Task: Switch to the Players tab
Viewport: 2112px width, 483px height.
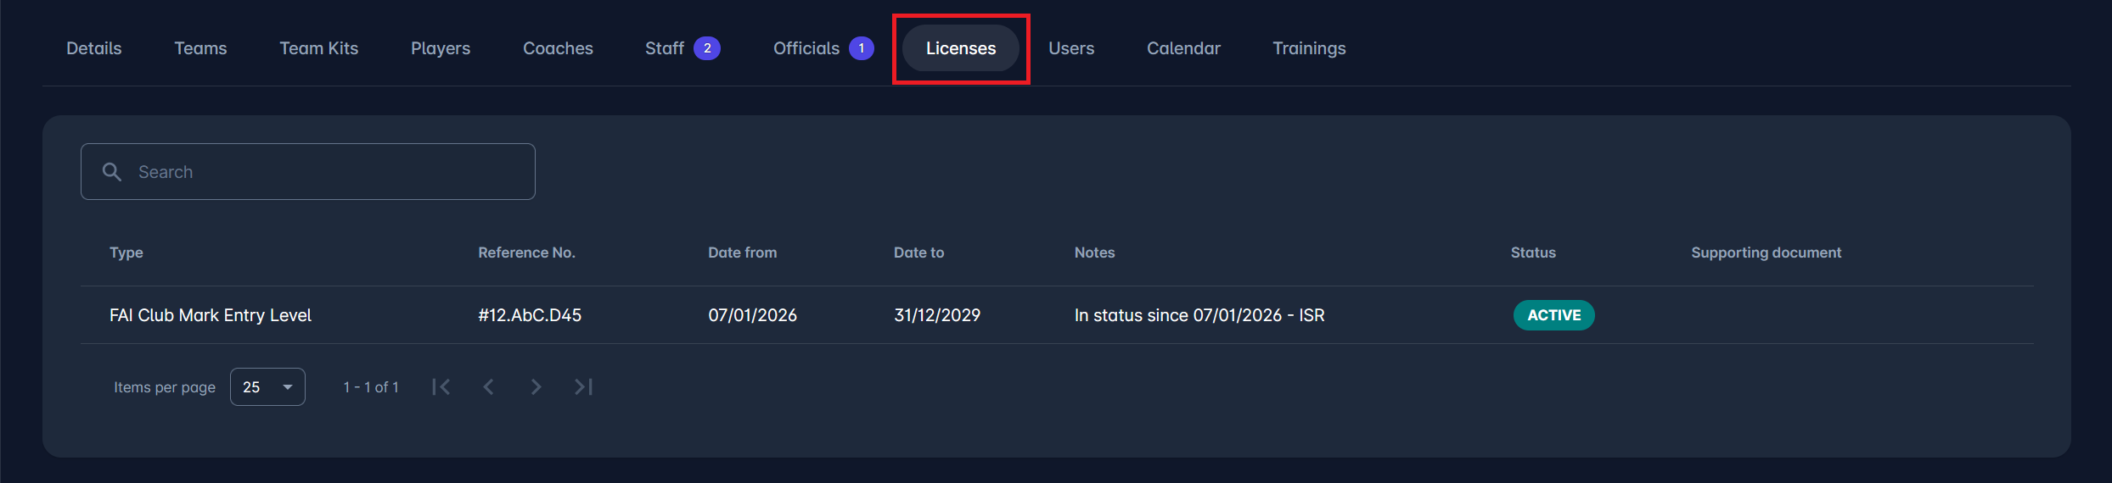Action: pyautogui.click(x=441, y=48)
